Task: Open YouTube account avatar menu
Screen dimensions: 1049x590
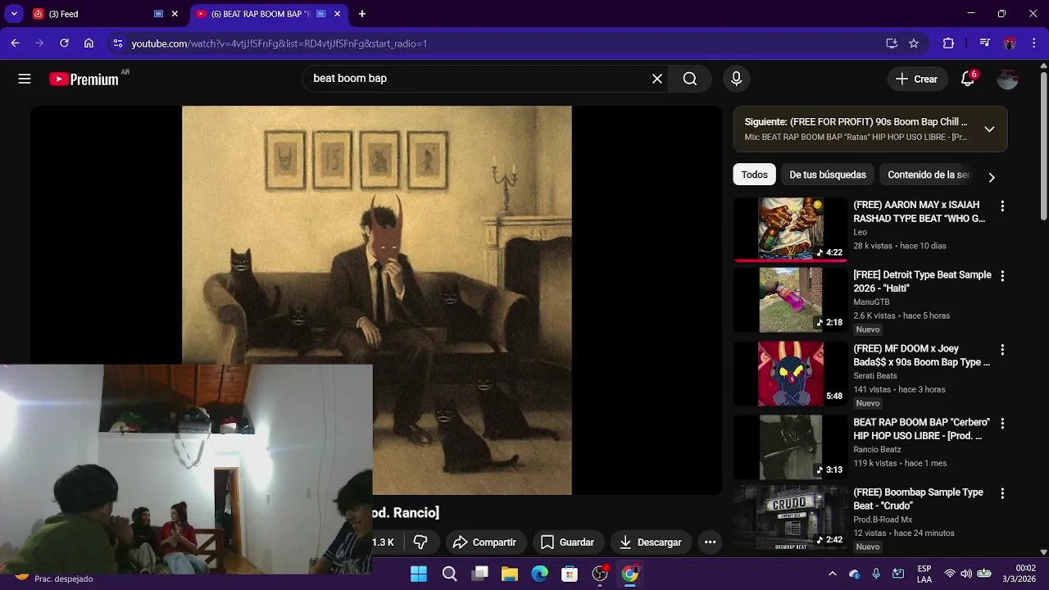Action: pyautogui.click(x=1007, y=79)
